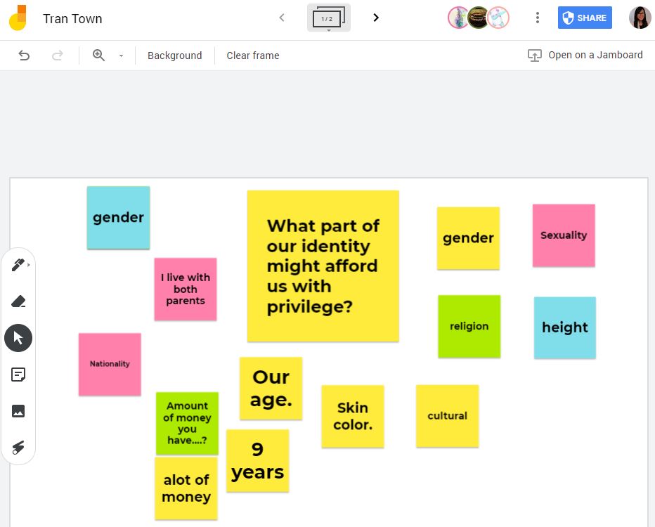Select the blue height sticky note
This screenshot has width=655, height=527.
(x=565, y=328)
